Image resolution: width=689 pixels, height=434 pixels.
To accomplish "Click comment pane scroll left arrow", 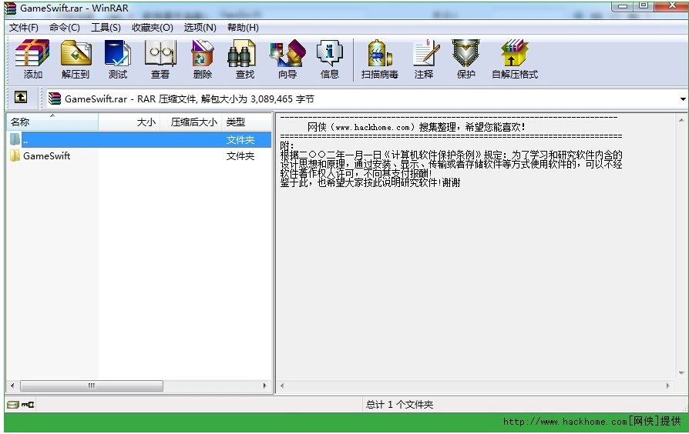I will [x=282, y=386].
